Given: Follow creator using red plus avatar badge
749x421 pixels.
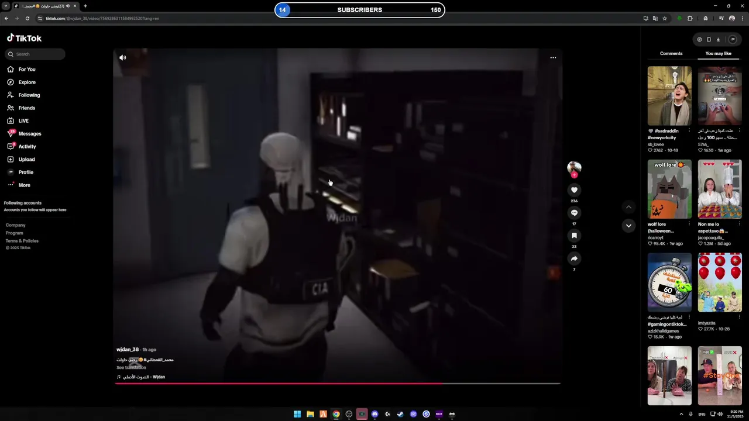Looking at the screenshot, I should (x=574, y=175).
